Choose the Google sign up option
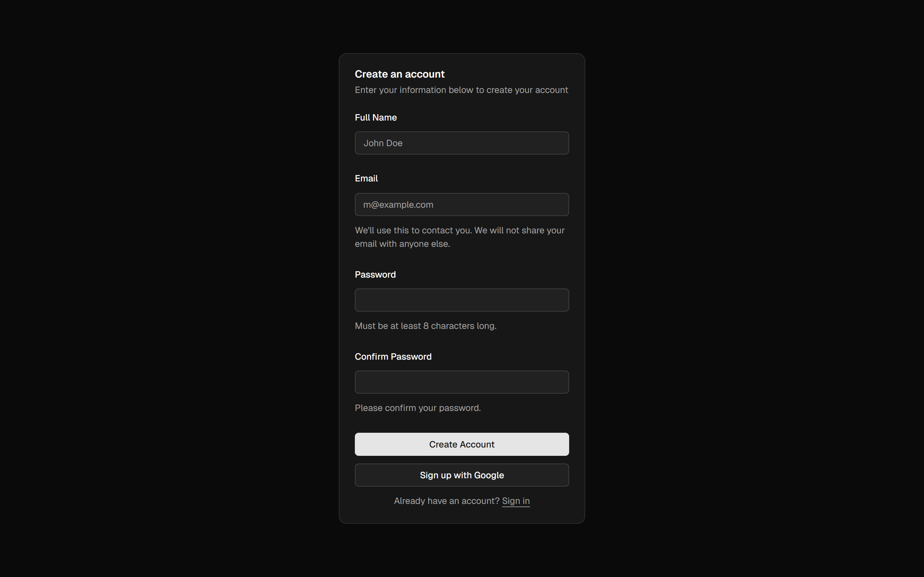The width and height of the screenshot is (924, 577). 462,475
